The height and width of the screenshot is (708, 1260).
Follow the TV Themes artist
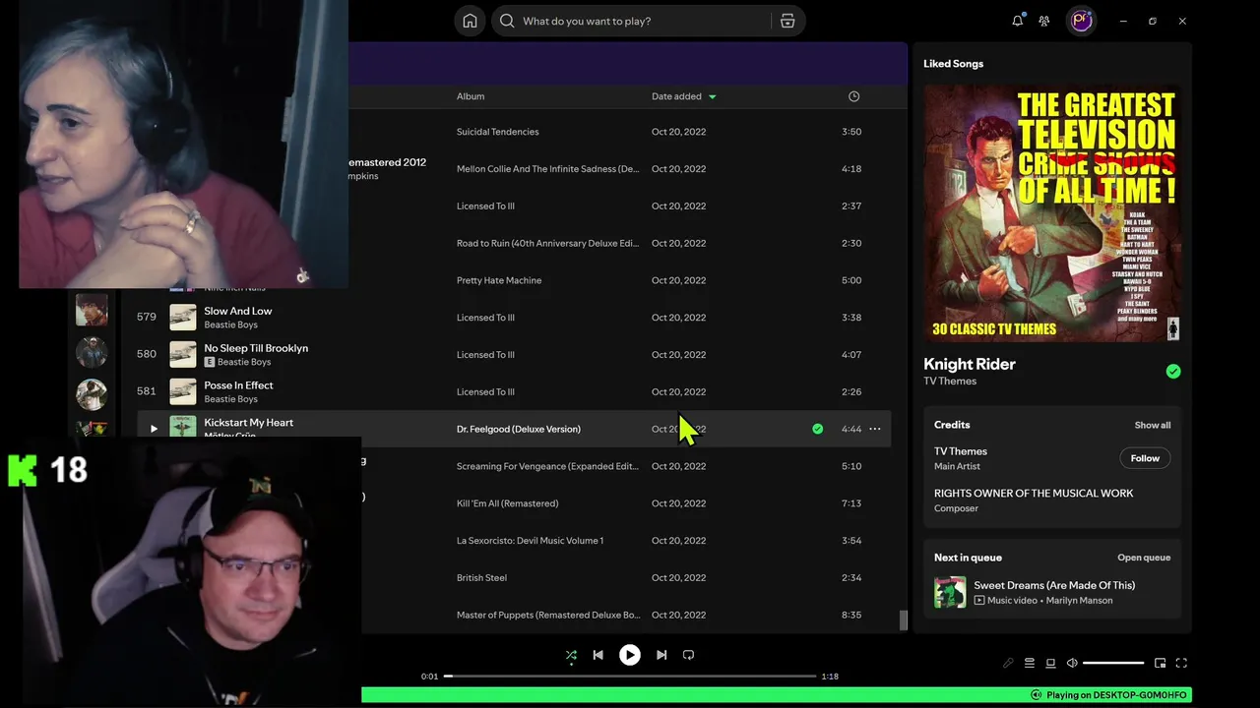[1145, 458]
